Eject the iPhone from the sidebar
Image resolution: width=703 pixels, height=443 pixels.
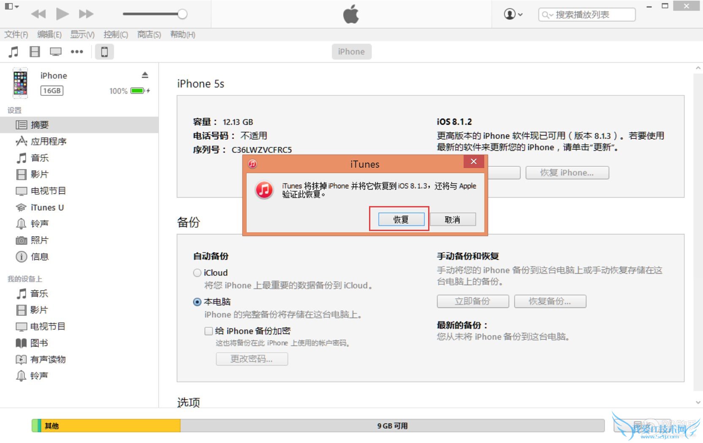(145, 75)
